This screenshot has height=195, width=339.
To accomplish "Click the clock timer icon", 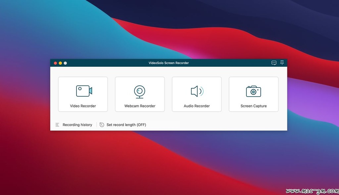I will point(102,125).
